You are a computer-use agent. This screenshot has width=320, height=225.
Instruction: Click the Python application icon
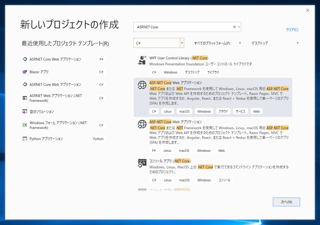point(25,139)
